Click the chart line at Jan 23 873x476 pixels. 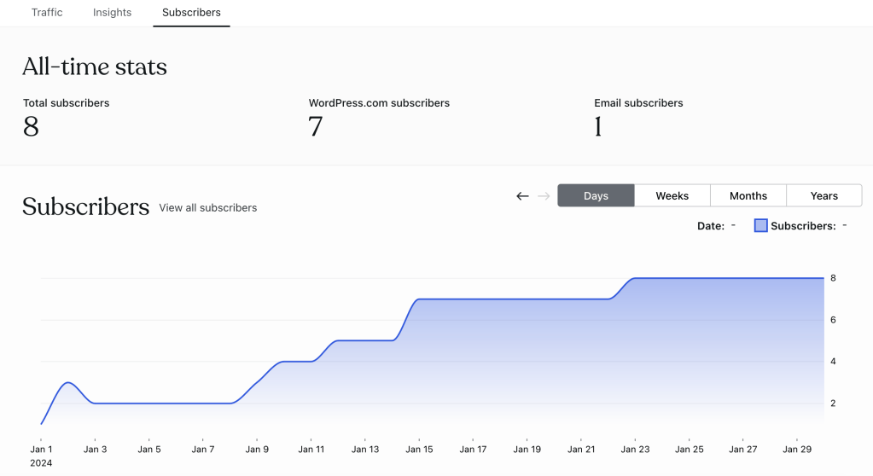(x=634, y=278)
